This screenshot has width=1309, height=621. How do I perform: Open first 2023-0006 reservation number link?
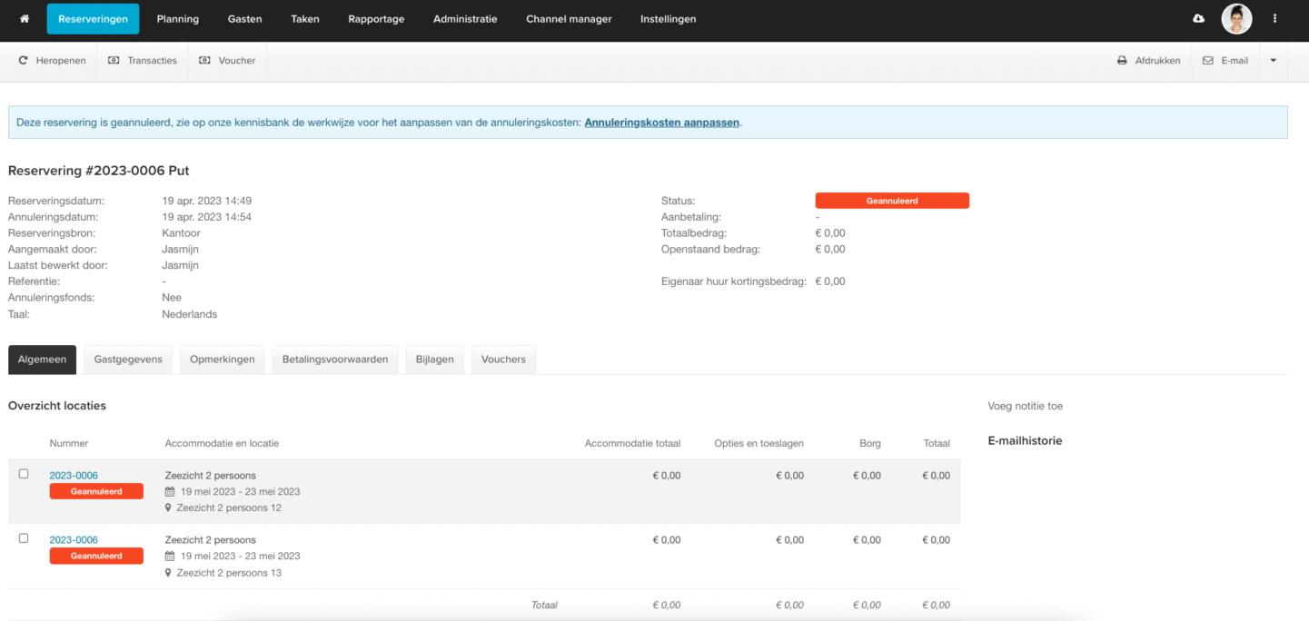point(74,476)
